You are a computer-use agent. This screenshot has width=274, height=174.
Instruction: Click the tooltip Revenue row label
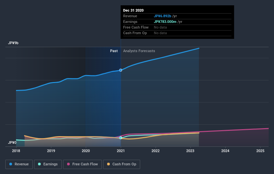pyautogui.click(x=130, y=16)
